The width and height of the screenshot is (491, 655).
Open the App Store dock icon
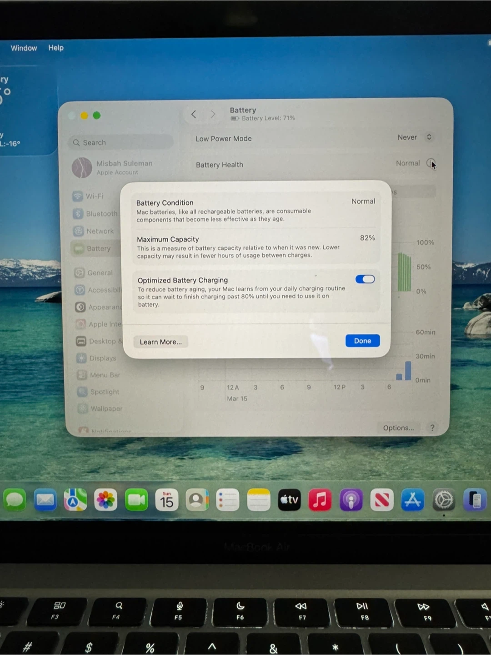(x=412, y=500)
